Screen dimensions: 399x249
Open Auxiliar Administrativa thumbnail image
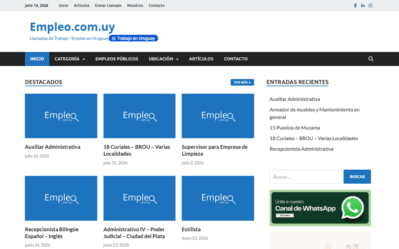(x=61, y=116)
